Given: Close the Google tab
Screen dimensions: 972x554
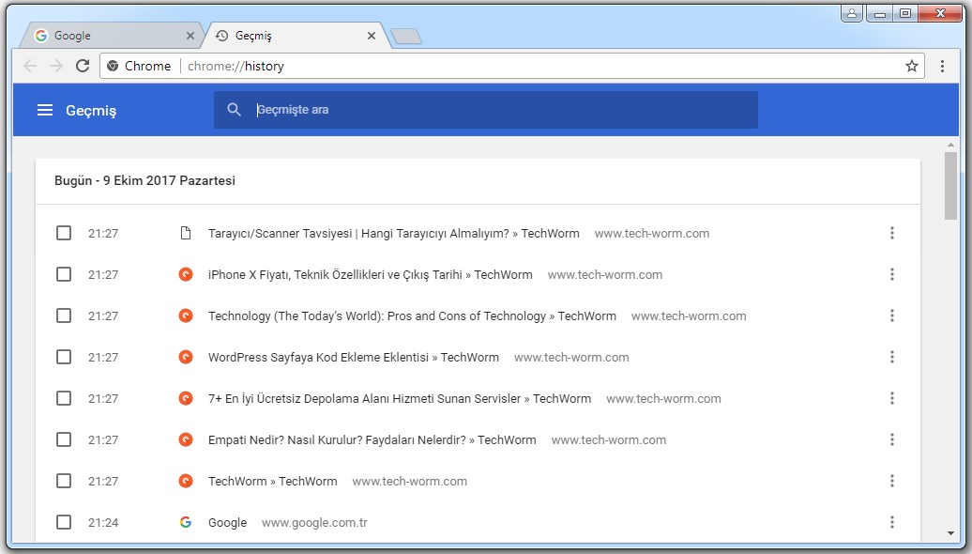Looking at the screenshot, I should (x=190, y=36).
